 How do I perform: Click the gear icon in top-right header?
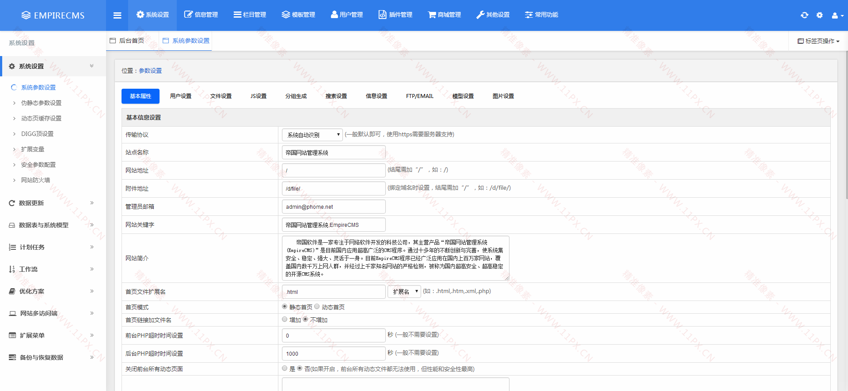820,15
